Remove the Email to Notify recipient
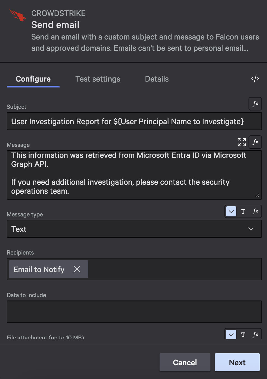Screen dimensions: 267x379 (77, 269)
